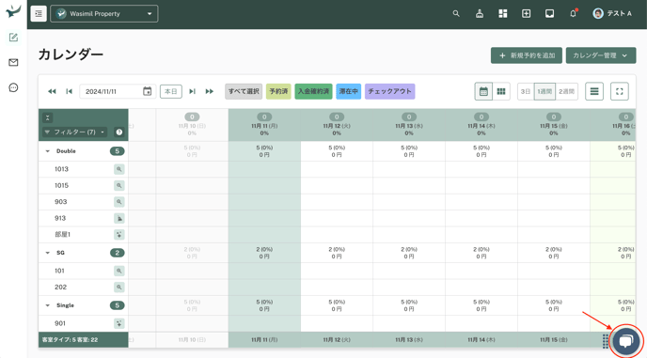Viewport: 647px width, 358px height.
Task: Open the calendar date picker icon
Action: (x=148, y=91)
